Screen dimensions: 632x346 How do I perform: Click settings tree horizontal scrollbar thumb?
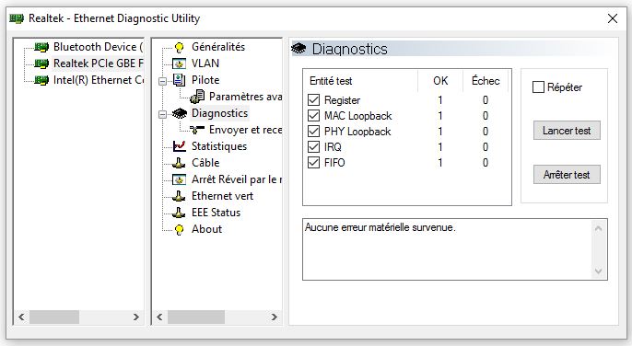tap(196, 317)
